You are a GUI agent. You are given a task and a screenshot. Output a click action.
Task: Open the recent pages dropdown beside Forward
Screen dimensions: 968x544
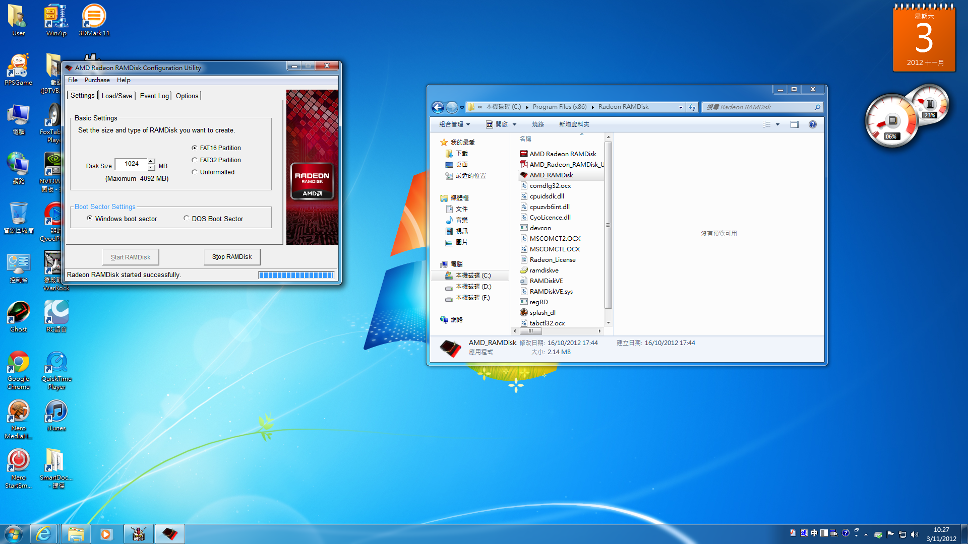(x=462, y=107)
